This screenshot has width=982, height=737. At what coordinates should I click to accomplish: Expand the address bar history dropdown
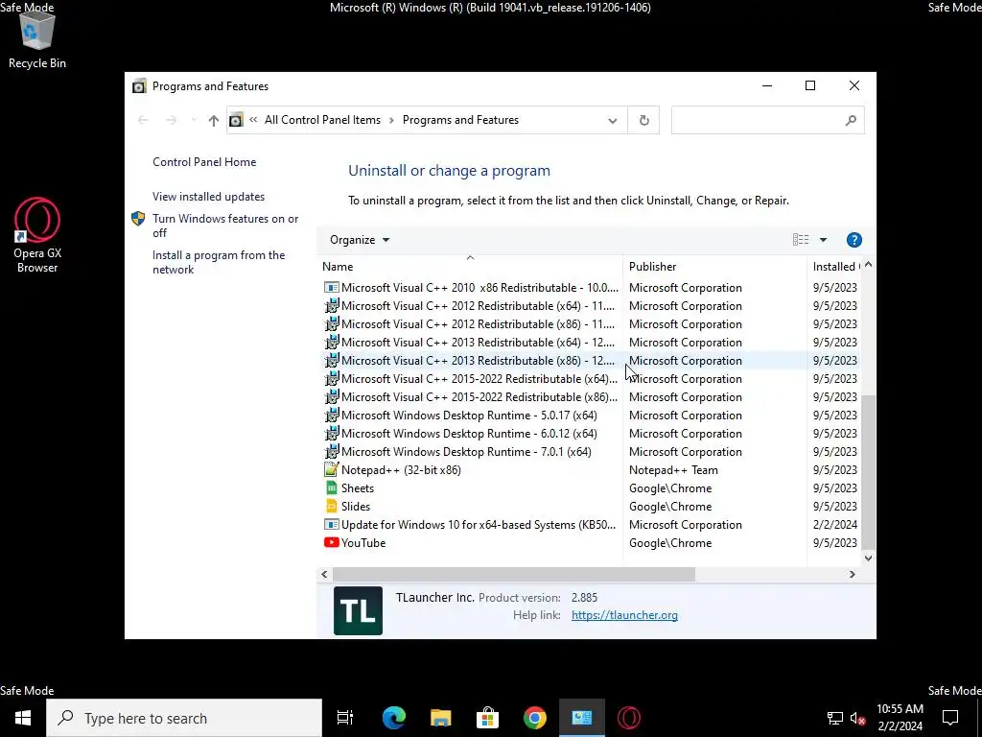[613, 120]
